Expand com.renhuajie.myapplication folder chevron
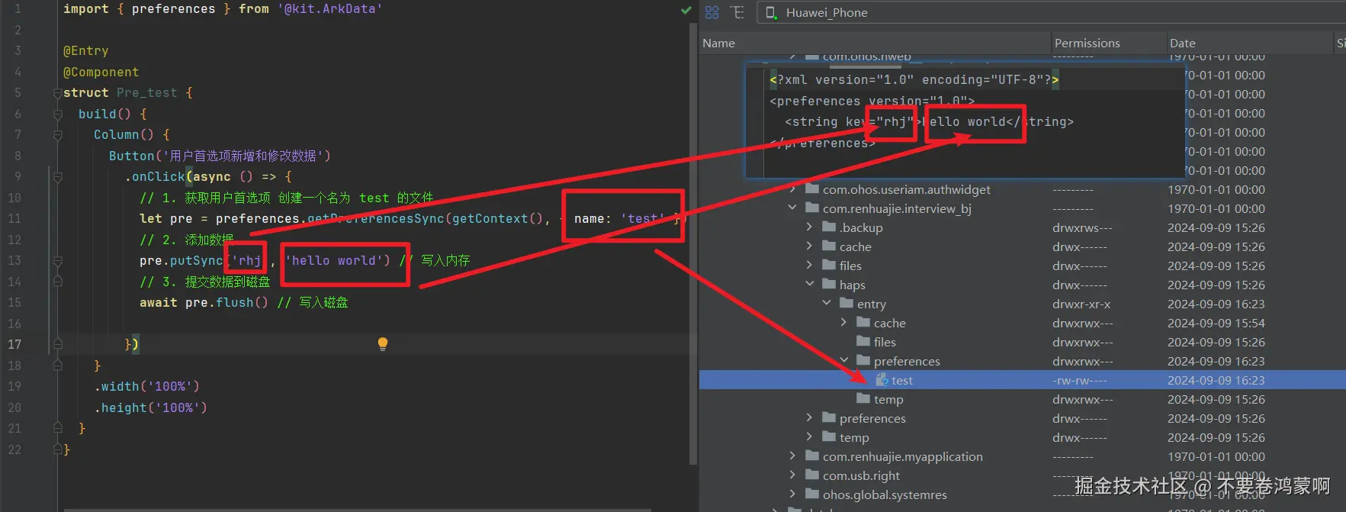1346x512 pixels. pyautogui.click(x=792, y=456)
